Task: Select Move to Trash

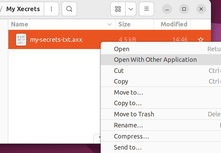Action: click(161, 114)
